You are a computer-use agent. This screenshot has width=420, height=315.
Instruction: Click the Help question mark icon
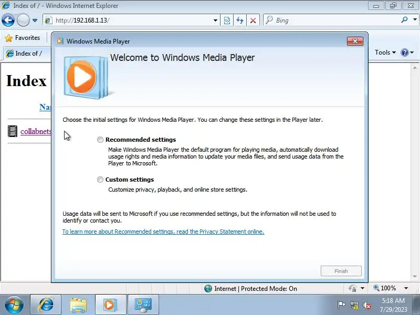click(x=404, y=52)
